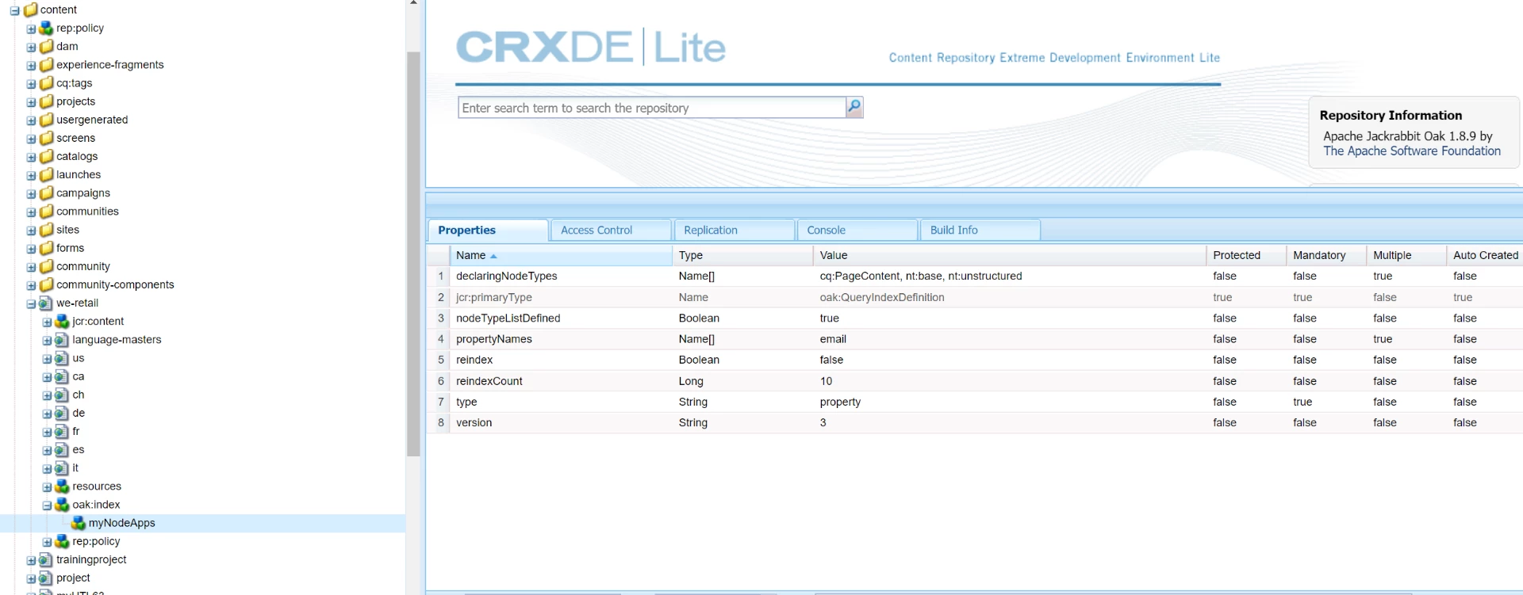This screenshot has width=1523, height=595.
Task: Sort by the Type column header
Action: point(742,255)
